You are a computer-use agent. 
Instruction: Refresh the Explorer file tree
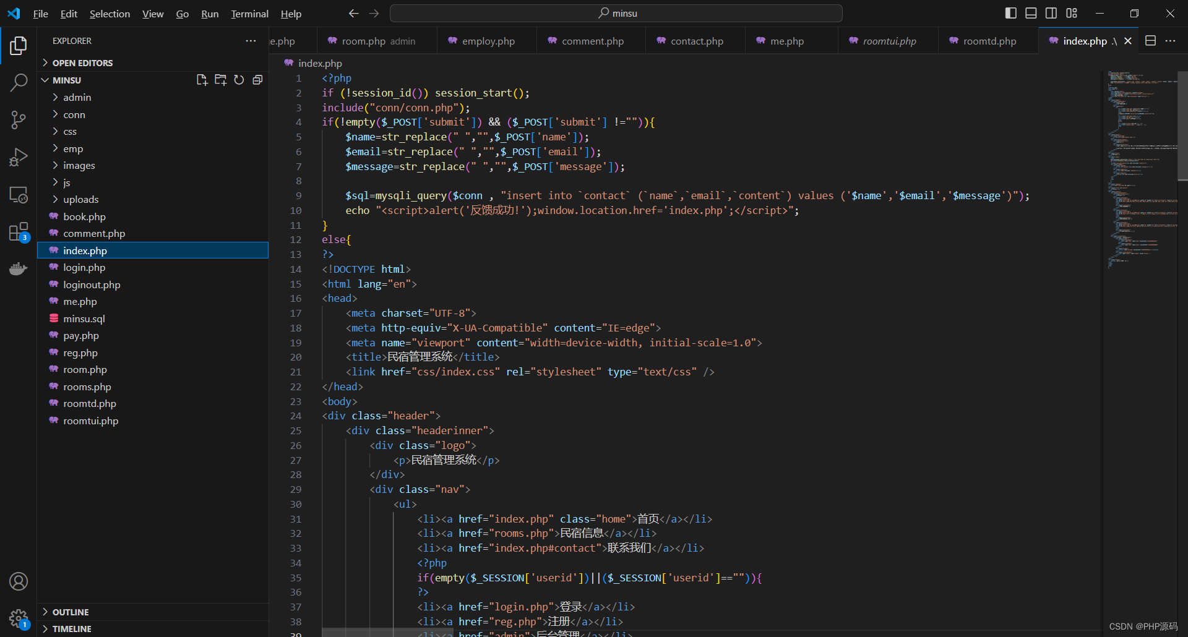(x=239, y=80)
